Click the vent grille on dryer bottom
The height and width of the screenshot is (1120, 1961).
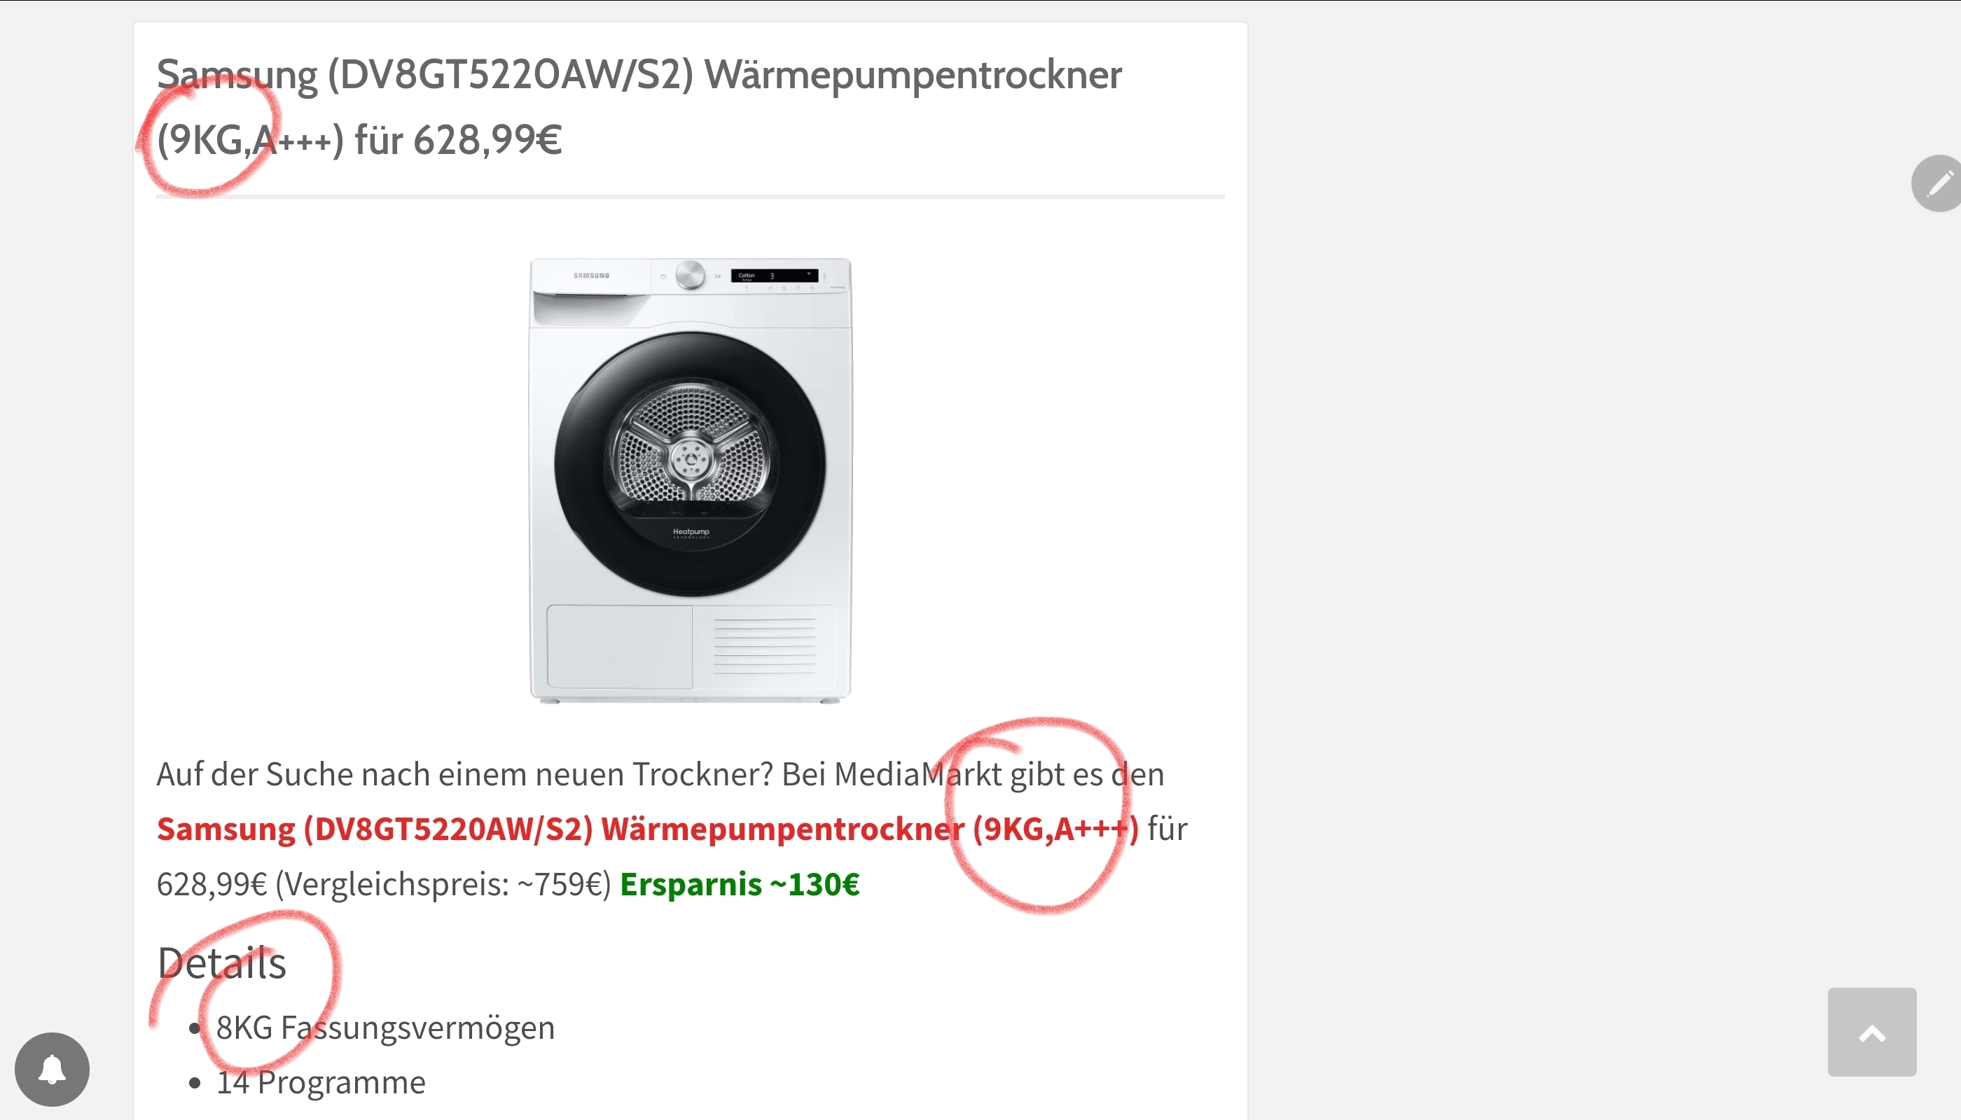point(764,645)
